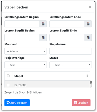Click the Zurücksetzen button

tap(17, 103)
